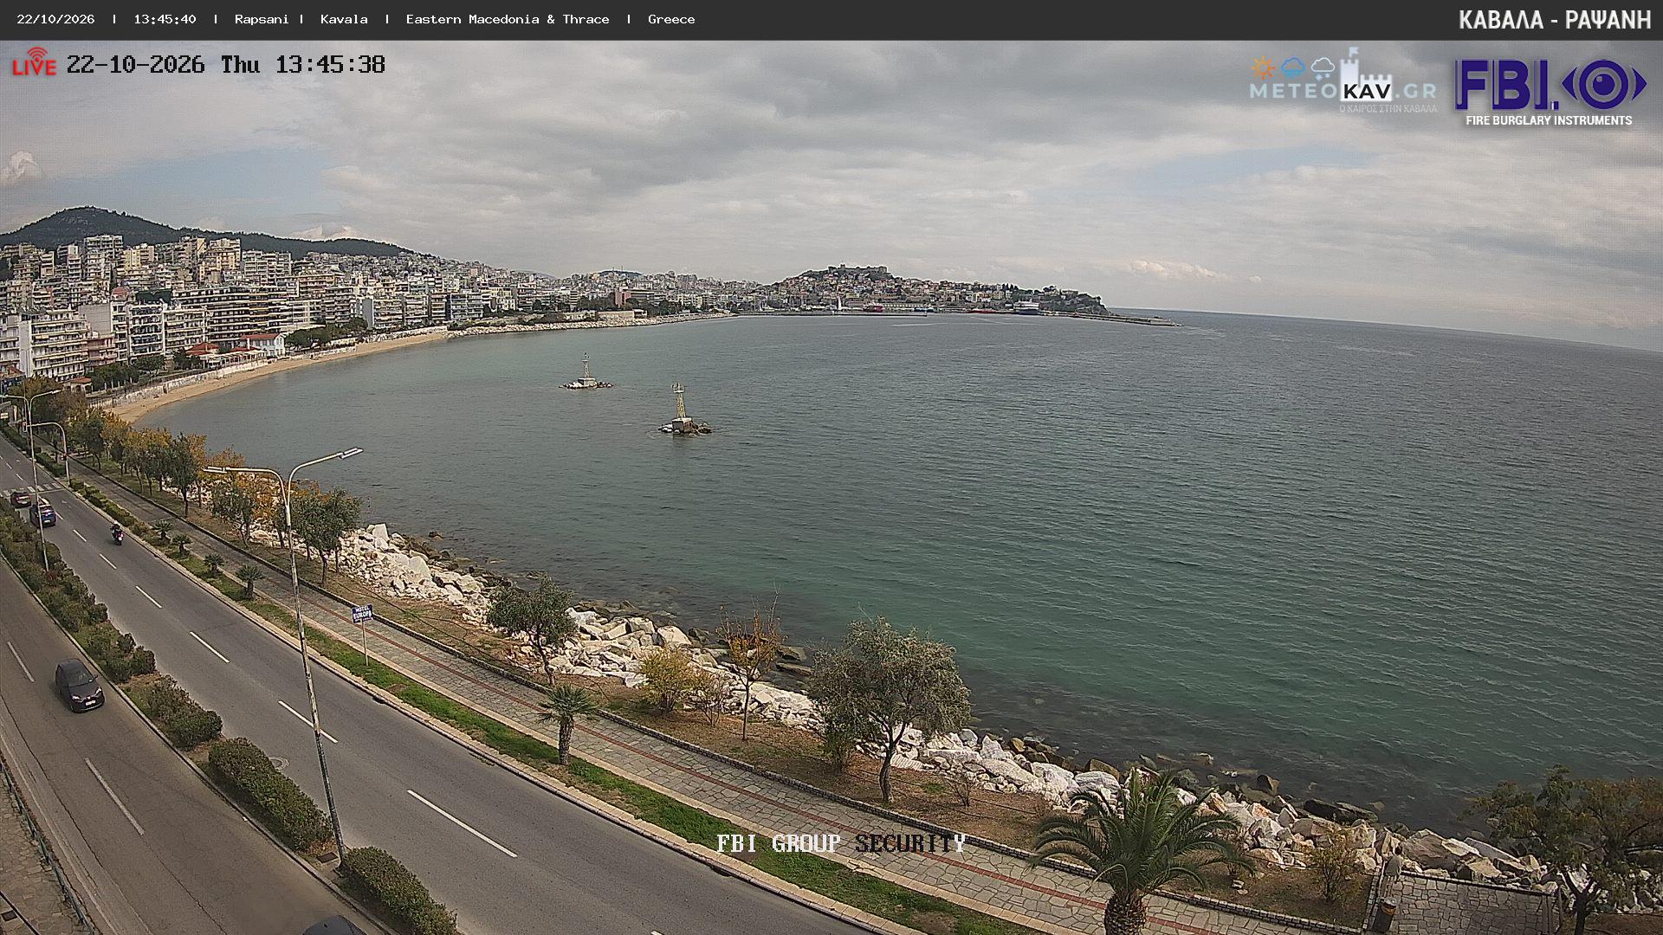Image resolution: width=1663 pixels, height=935 pixels.
Task: Click the 22-10-2026 Thu 13:45:38 overlay timestamp
Action: tap(226, 65)
